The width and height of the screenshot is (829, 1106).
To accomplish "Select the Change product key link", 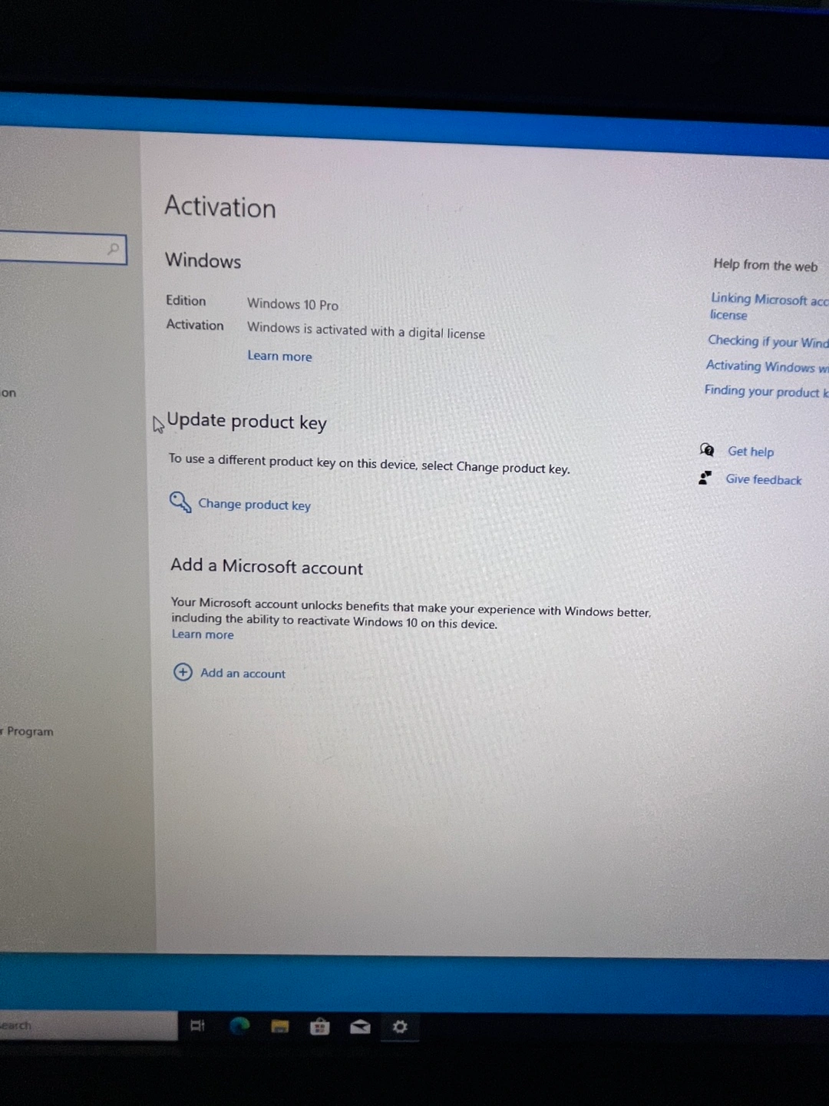I will 255,505.
